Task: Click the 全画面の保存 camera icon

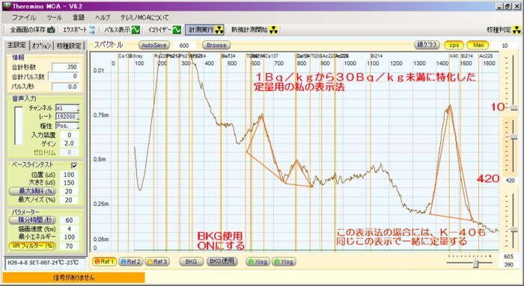Action: [x=51, y=30]
